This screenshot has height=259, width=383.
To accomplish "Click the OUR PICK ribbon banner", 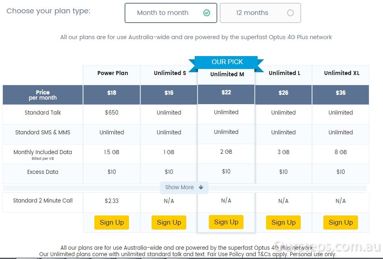I will pos(227,62).
